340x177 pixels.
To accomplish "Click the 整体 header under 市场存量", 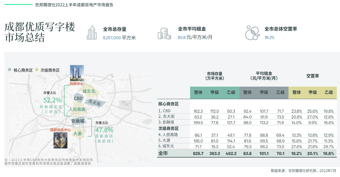I will click(x=198, y=92).
